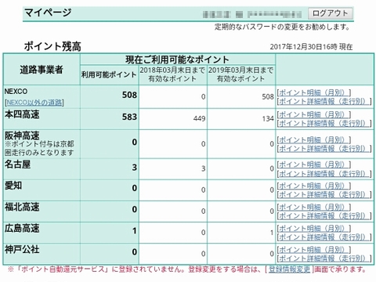Open 福北高速 ポイント明細(月別) link
The image size is (376, 282).
(x=314, y=208)
